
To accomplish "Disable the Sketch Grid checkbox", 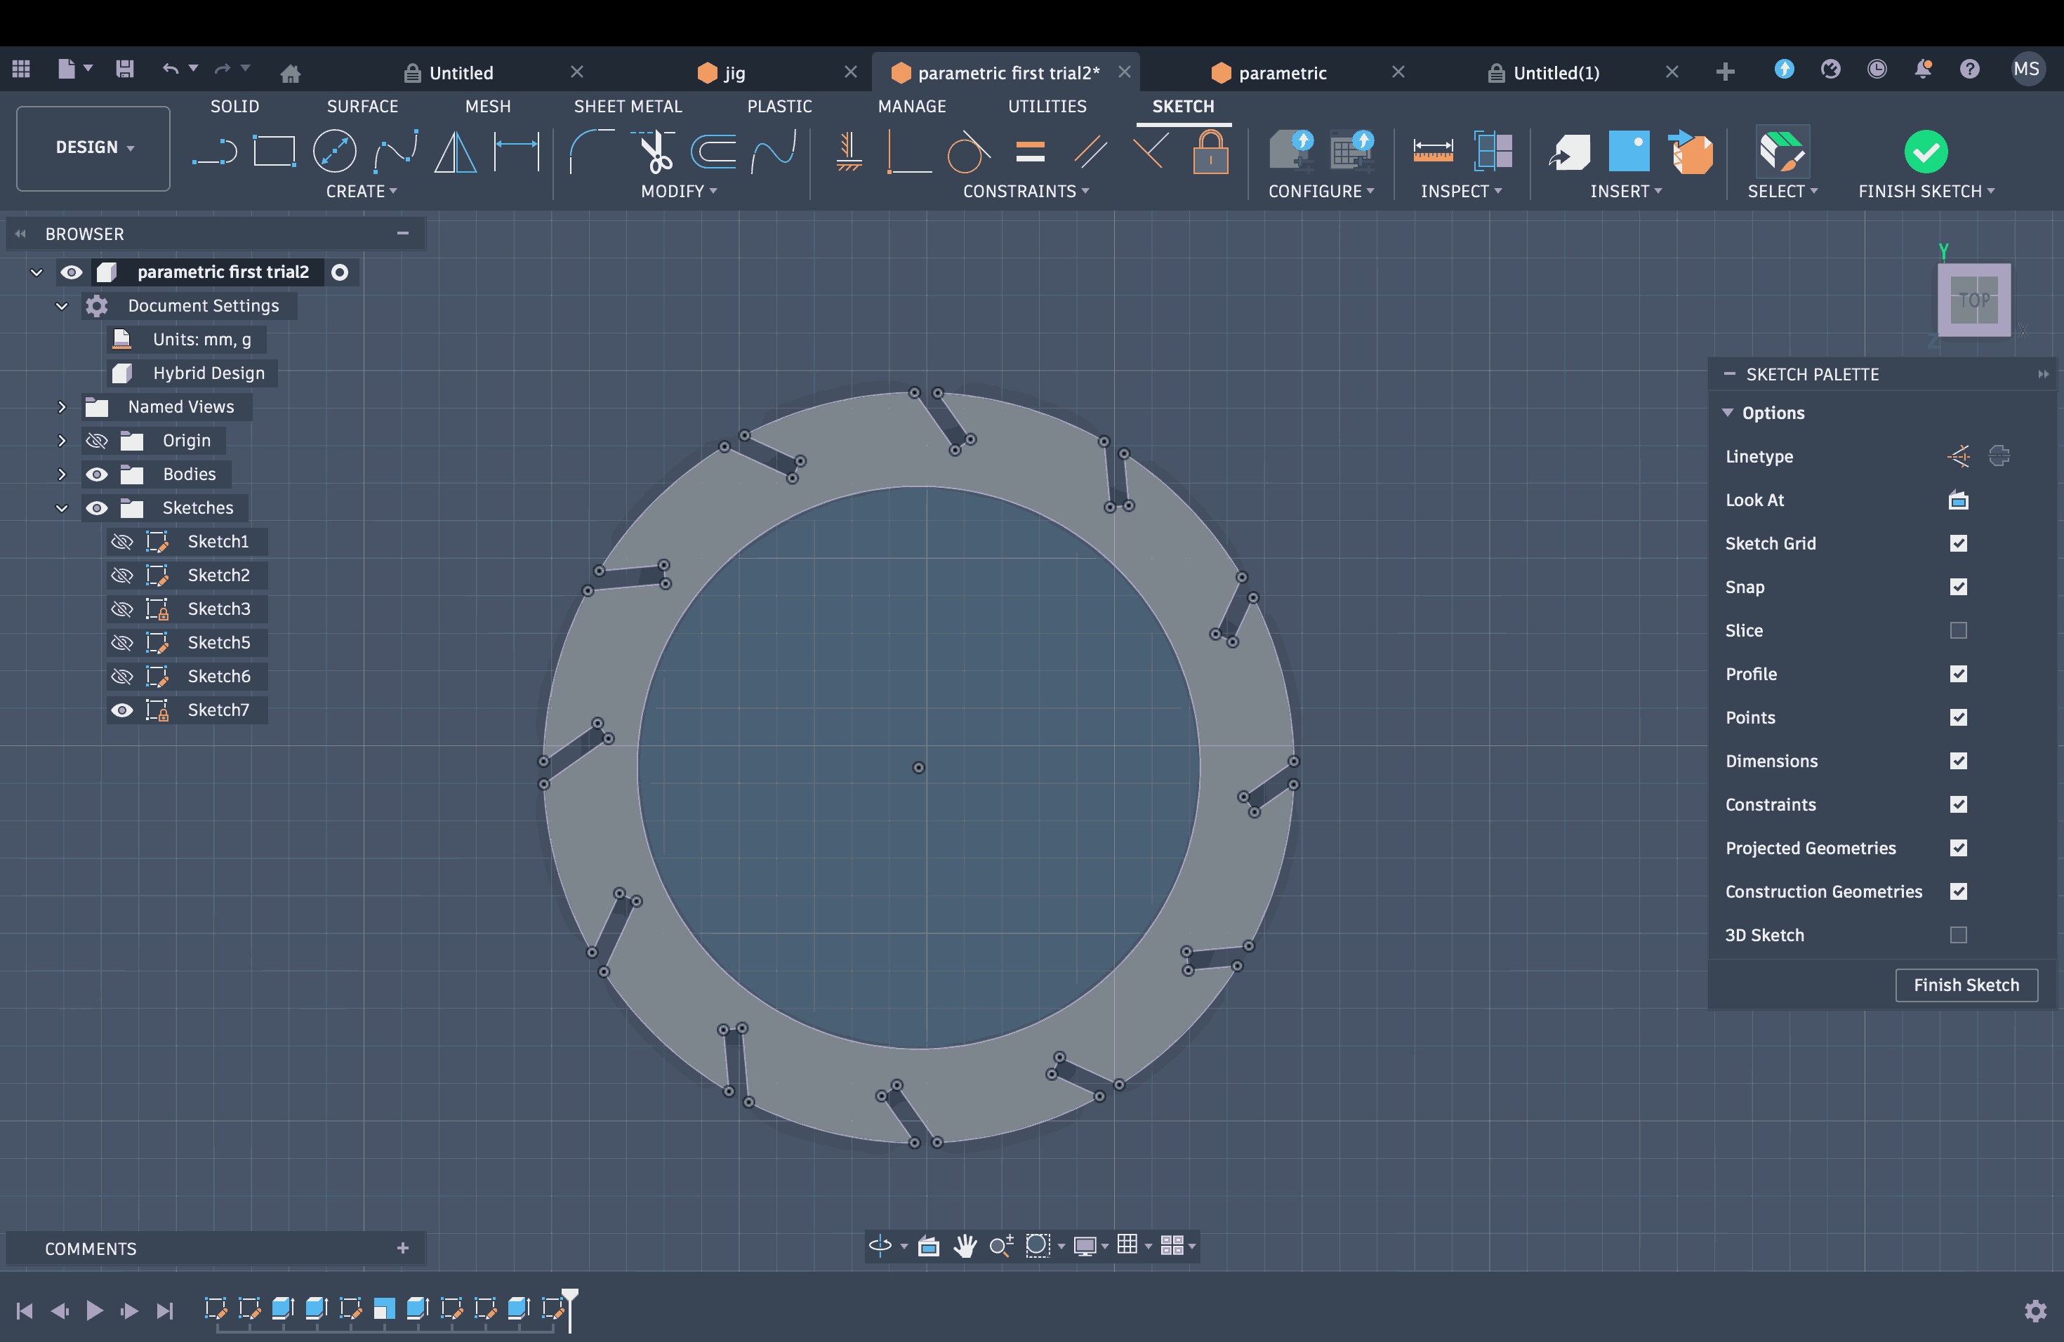I will (1957, 543).
